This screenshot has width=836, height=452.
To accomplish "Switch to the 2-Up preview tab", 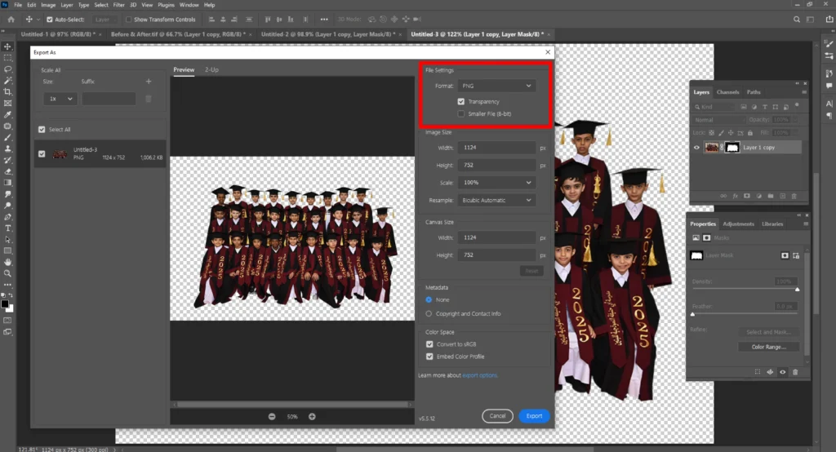I will click(x=211, y=70).
